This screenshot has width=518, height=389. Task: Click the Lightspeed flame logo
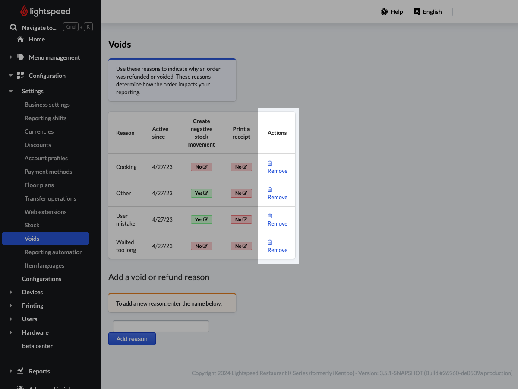pyautogui.click(x=24, y=12)
